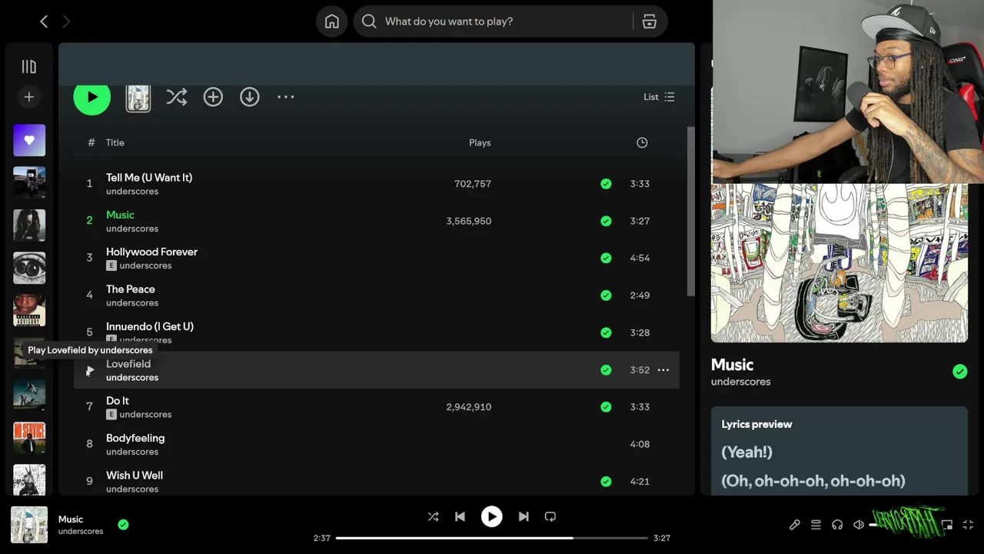Open Liked Songs purple heart tile
Viewport: 984px width, 554px height.
(x=29, y=140)
